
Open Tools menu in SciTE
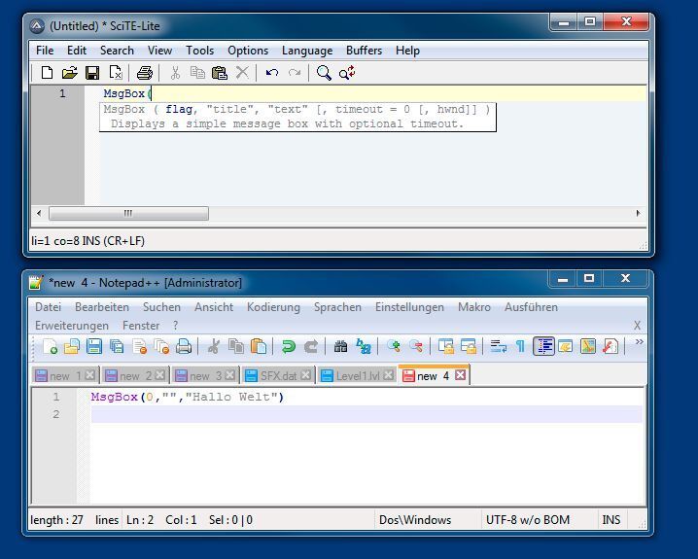(x=200, y=51)
